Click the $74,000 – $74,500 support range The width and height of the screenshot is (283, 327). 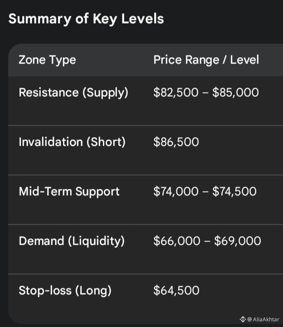pos(205,191)
